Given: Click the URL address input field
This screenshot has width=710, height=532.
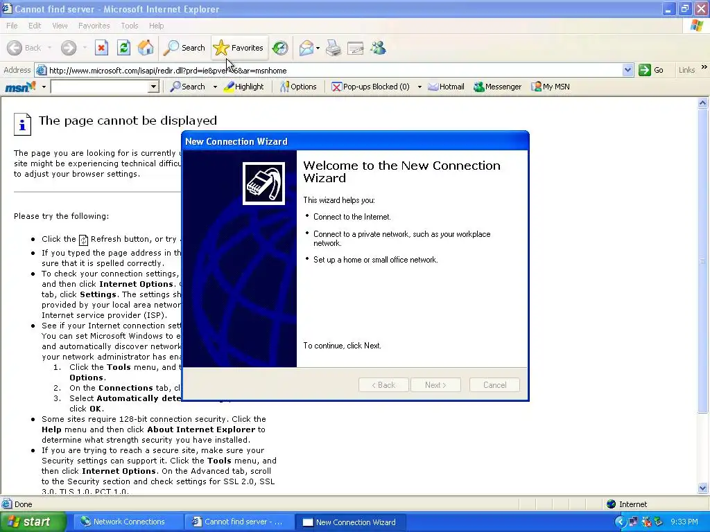Looking at the screenshot, I should [334, 70].
